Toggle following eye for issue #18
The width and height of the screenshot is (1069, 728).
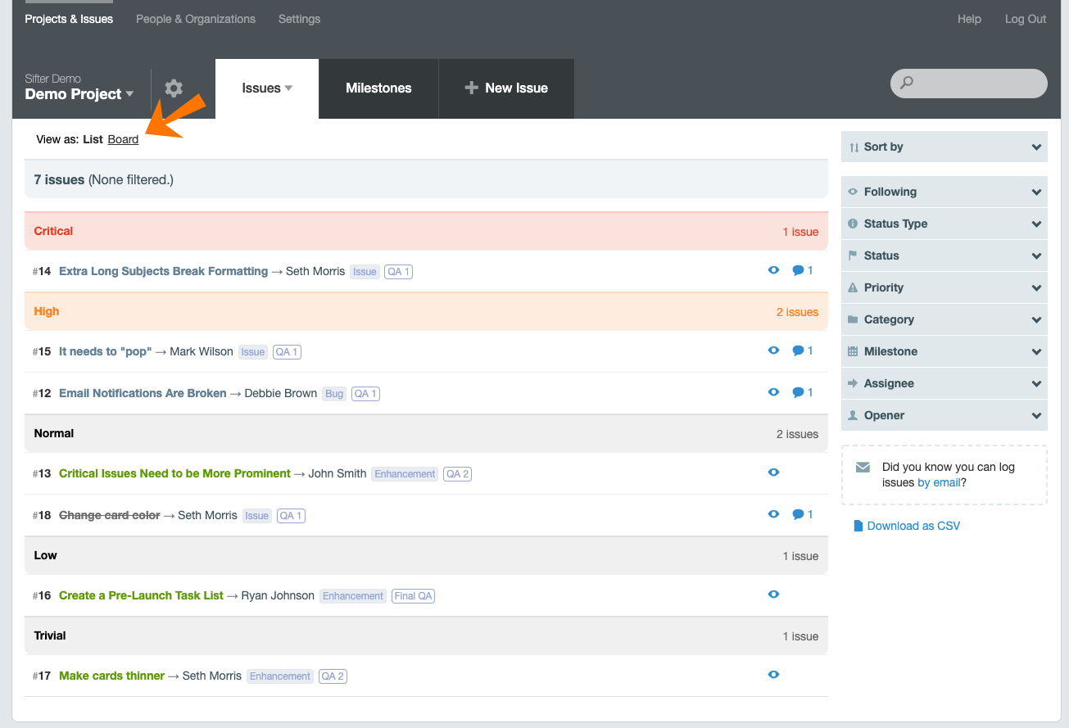point(773,514)
